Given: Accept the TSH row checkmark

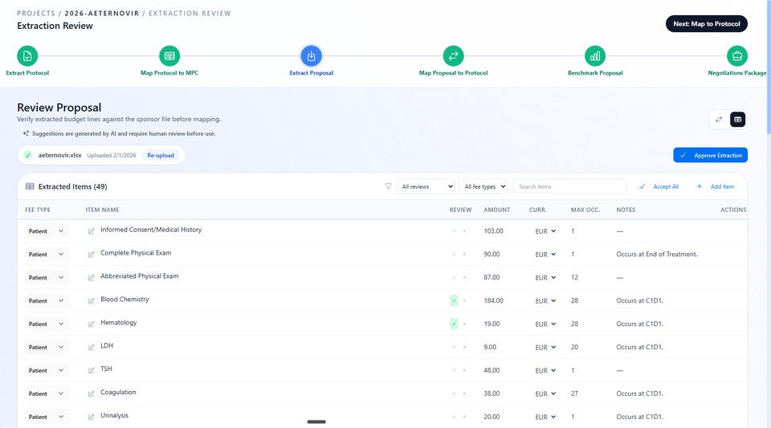Looking at the screenshot, I should (x=454, y=370).
